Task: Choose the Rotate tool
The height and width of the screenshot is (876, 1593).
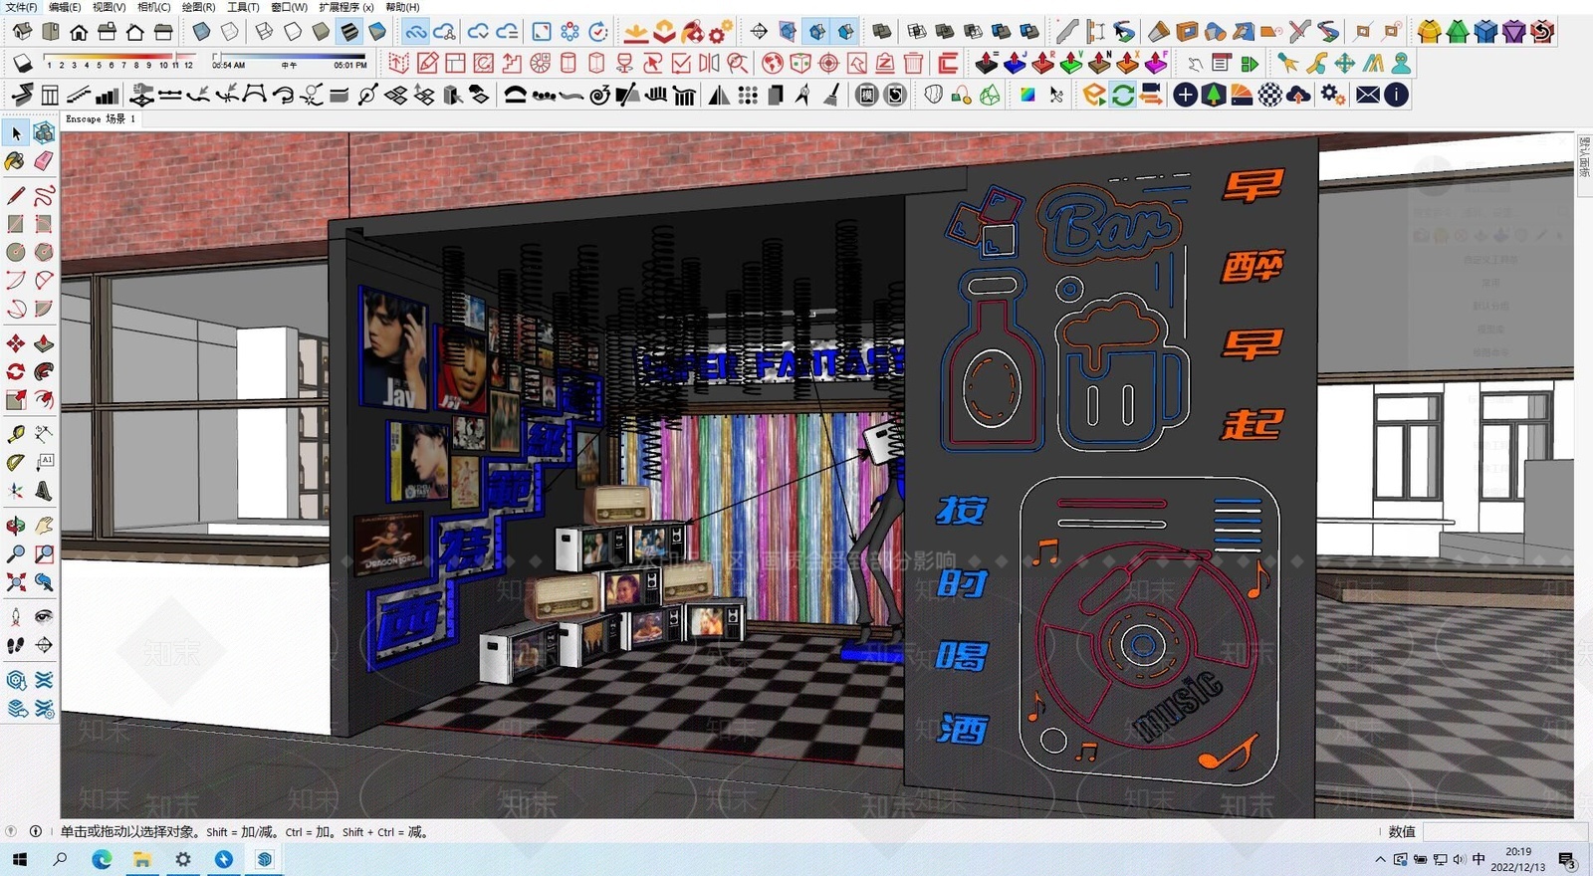Action: (16, 371)
